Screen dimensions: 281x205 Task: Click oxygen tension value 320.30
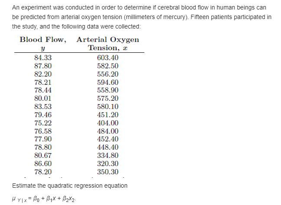coord(108,164)
